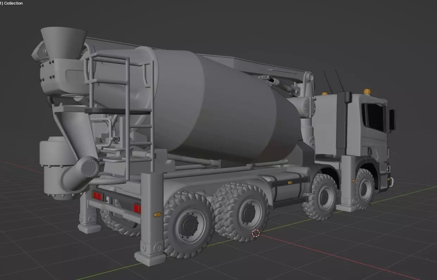Click the 3D cursor marker
The image size is (437, 280).
[x=256, y=233]
